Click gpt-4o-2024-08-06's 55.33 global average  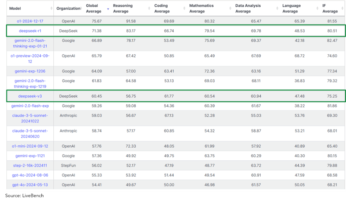pyautogui.click(x=97, y=175)
